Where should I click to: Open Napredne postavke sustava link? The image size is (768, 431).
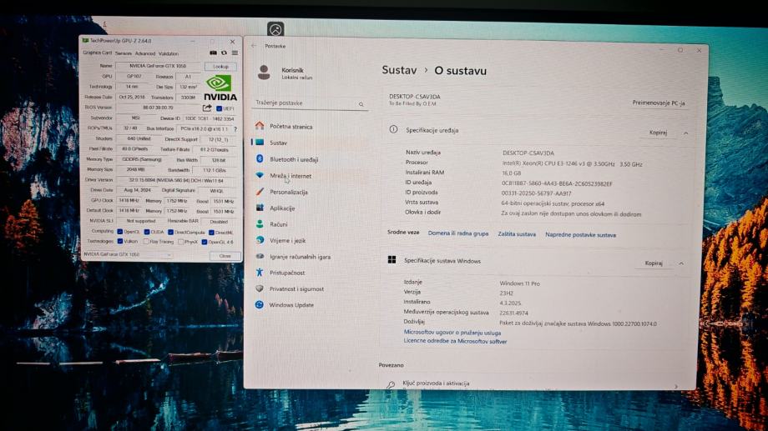point(580,235)
